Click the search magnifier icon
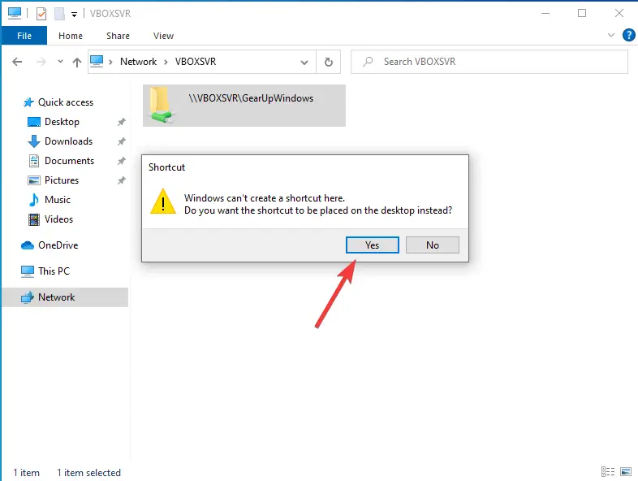 (x=368, y=62)
